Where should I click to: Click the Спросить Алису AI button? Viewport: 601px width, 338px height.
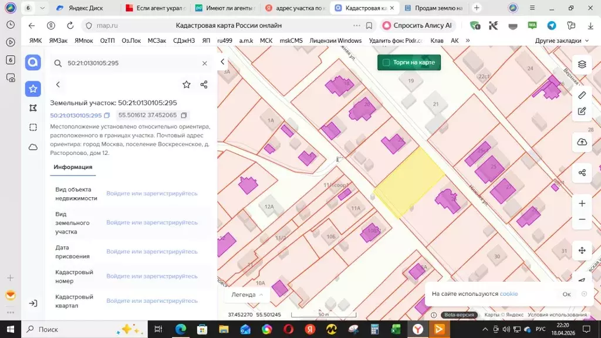pyautogui.click(x=417, y=25)
